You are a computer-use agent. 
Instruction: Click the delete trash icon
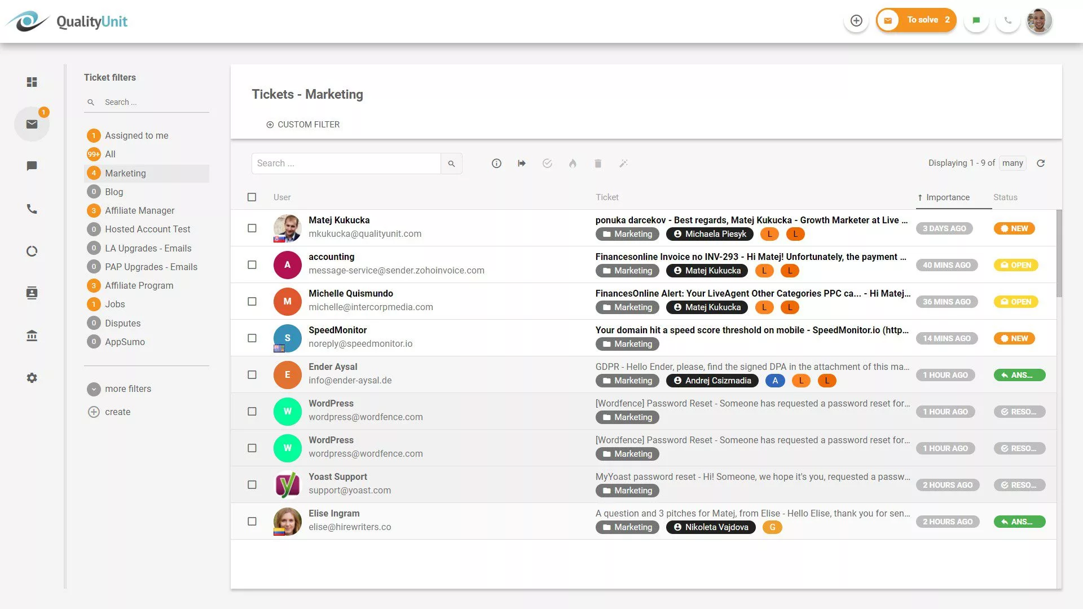tap(598, 163)
